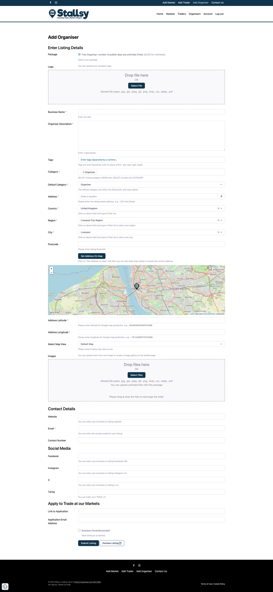Open cookie settings icon at bottom left
This screenshot has width=273, height=592.
5,587
